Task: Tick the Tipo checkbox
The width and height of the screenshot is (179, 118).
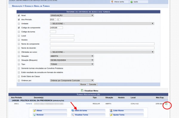Action: tap(19, 64)
